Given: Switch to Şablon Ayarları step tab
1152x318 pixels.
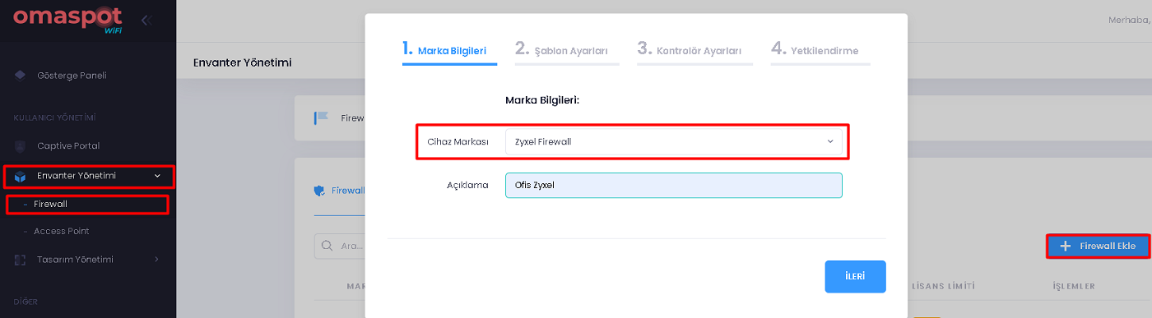Looking at the screenshot, I should click(x=561, y=50).
